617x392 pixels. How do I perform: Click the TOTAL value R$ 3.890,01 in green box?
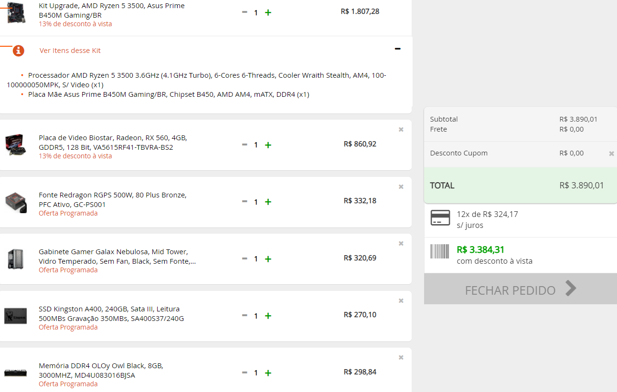point(582,186)
